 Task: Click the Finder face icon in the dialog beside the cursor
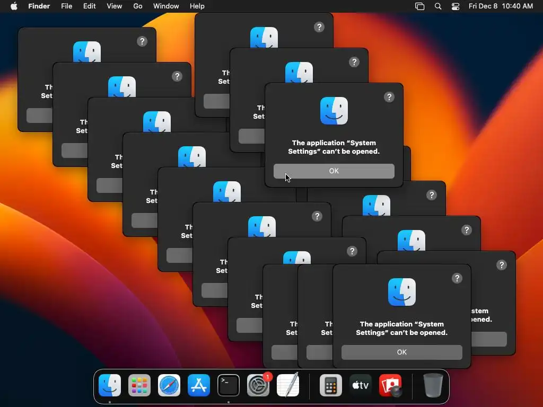334,111
